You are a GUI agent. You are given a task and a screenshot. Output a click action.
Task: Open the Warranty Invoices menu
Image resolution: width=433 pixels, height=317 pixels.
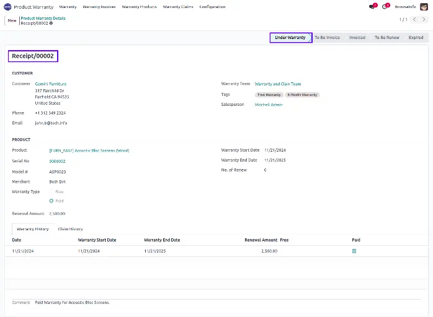click(x=99, y=7)
